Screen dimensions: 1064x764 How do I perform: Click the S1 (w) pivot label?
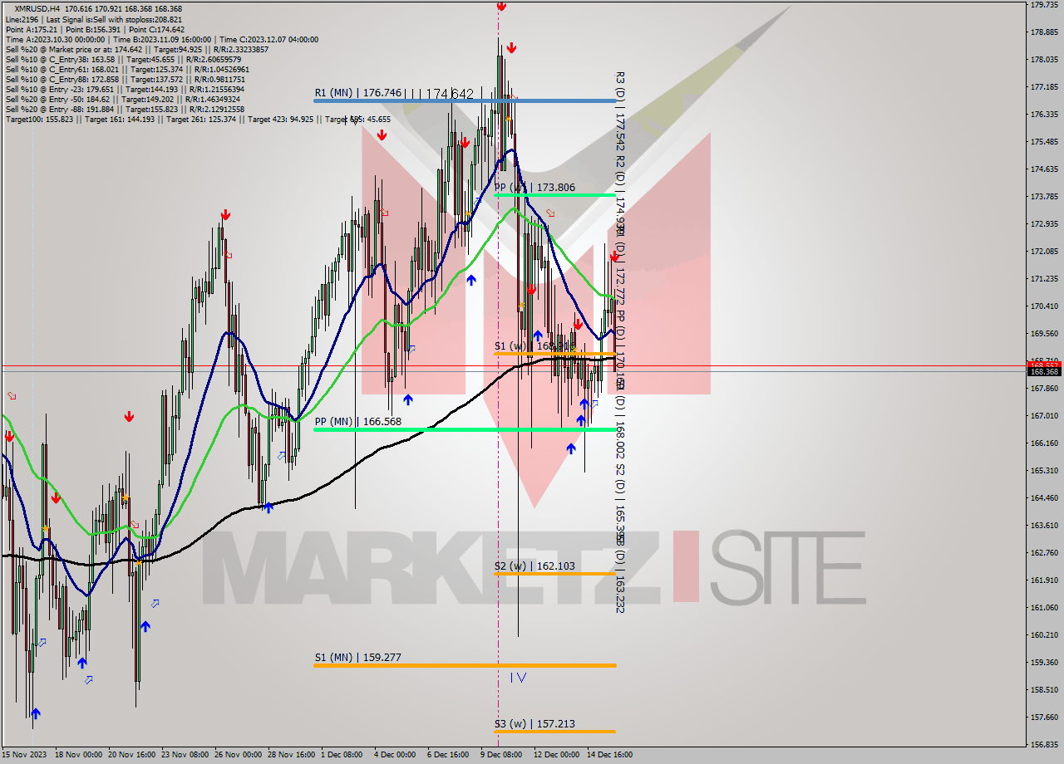(534, 345)
